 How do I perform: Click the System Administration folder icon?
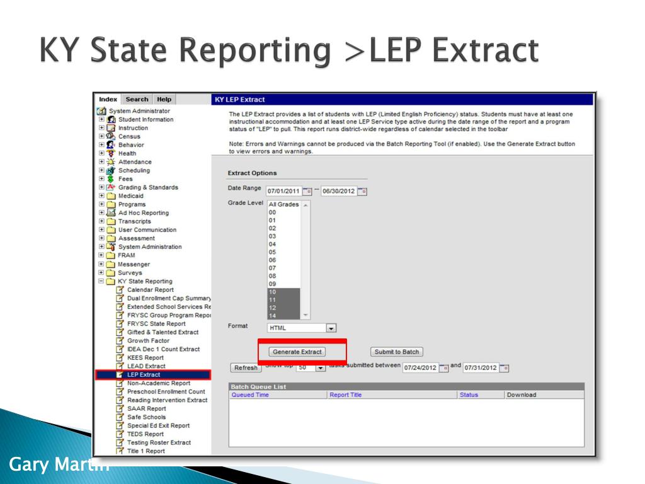pyautogui.click(x=111, y=246)
